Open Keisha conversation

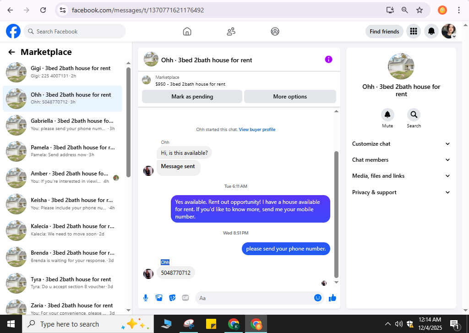[x=62, y=204]
